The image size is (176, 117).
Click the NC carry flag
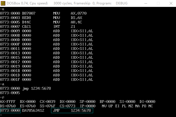(x=151, y=106)
